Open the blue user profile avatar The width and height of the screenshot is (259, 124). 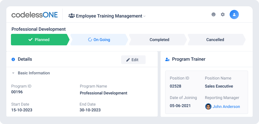[x=234, y=14]
